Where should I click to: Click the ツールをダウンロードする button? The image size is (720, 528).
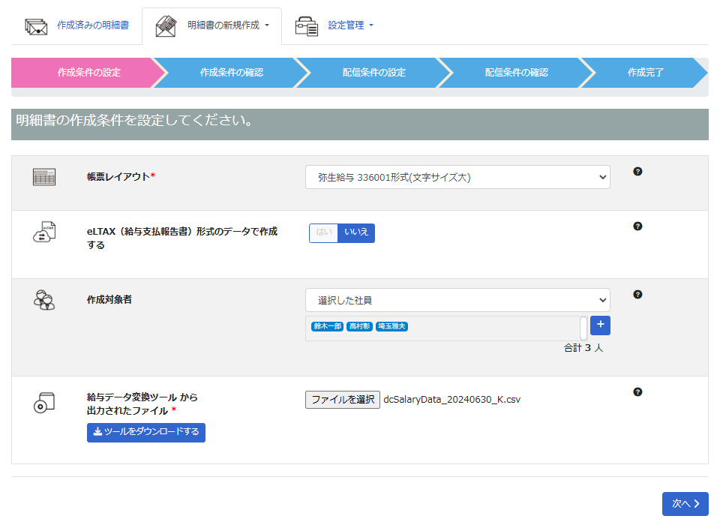pyautogui.click(x=146, y=432)
